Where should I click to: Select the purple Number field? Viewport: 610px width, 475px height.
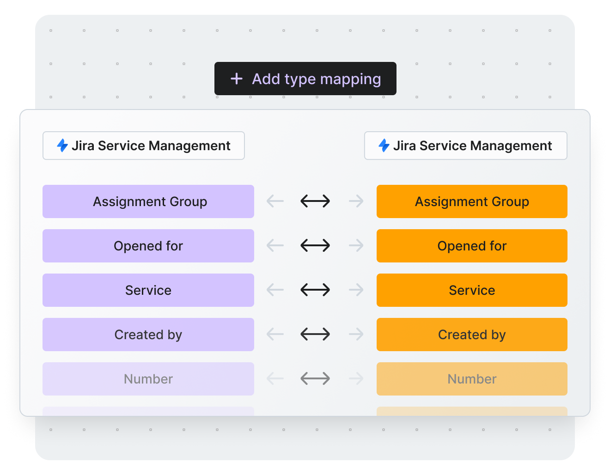click(148, 379)
